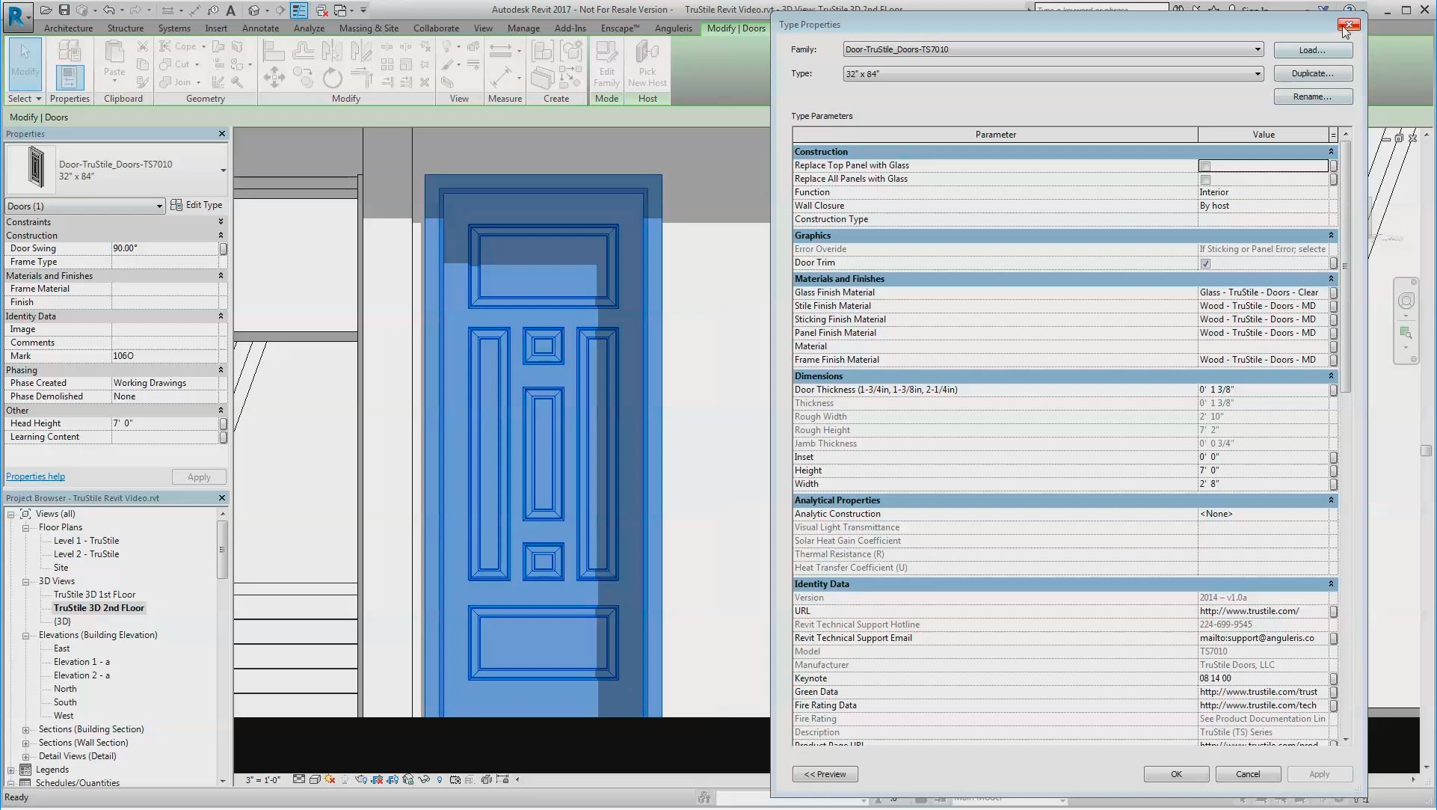
Task: Check Replace All Panels with Glass checkbox
Action: (1205, 180)
